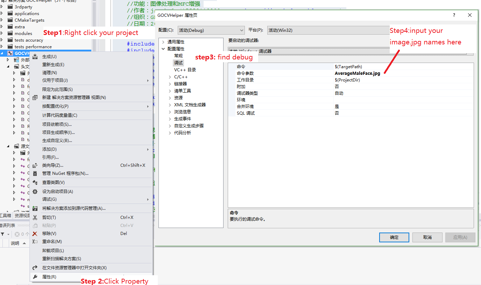Click the filter funnel icon in the error list

tap(2, 234)
